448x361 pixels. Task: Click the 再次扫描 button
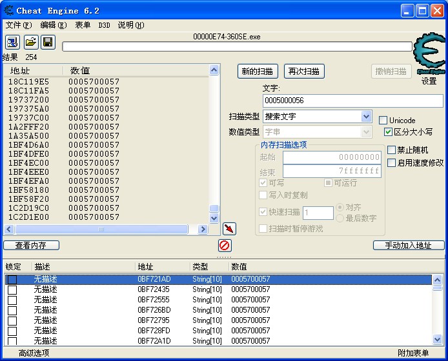(303, 71)
